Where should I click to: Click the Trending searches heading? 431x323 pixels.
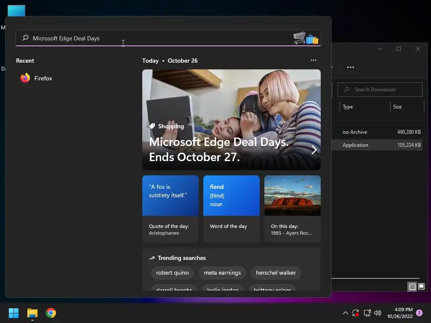click(x=182, y=258)
